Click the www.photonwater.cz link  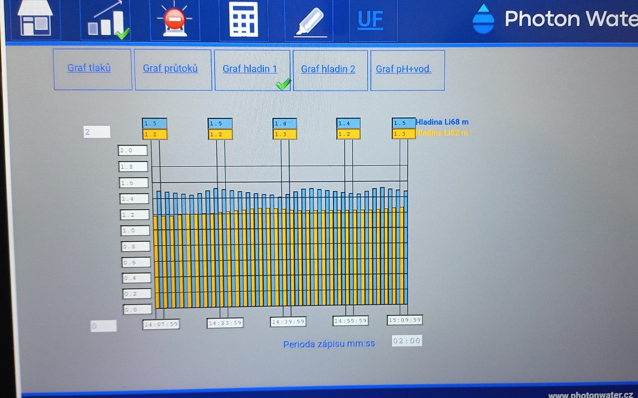pyautogui.click(x=591, y=395)
